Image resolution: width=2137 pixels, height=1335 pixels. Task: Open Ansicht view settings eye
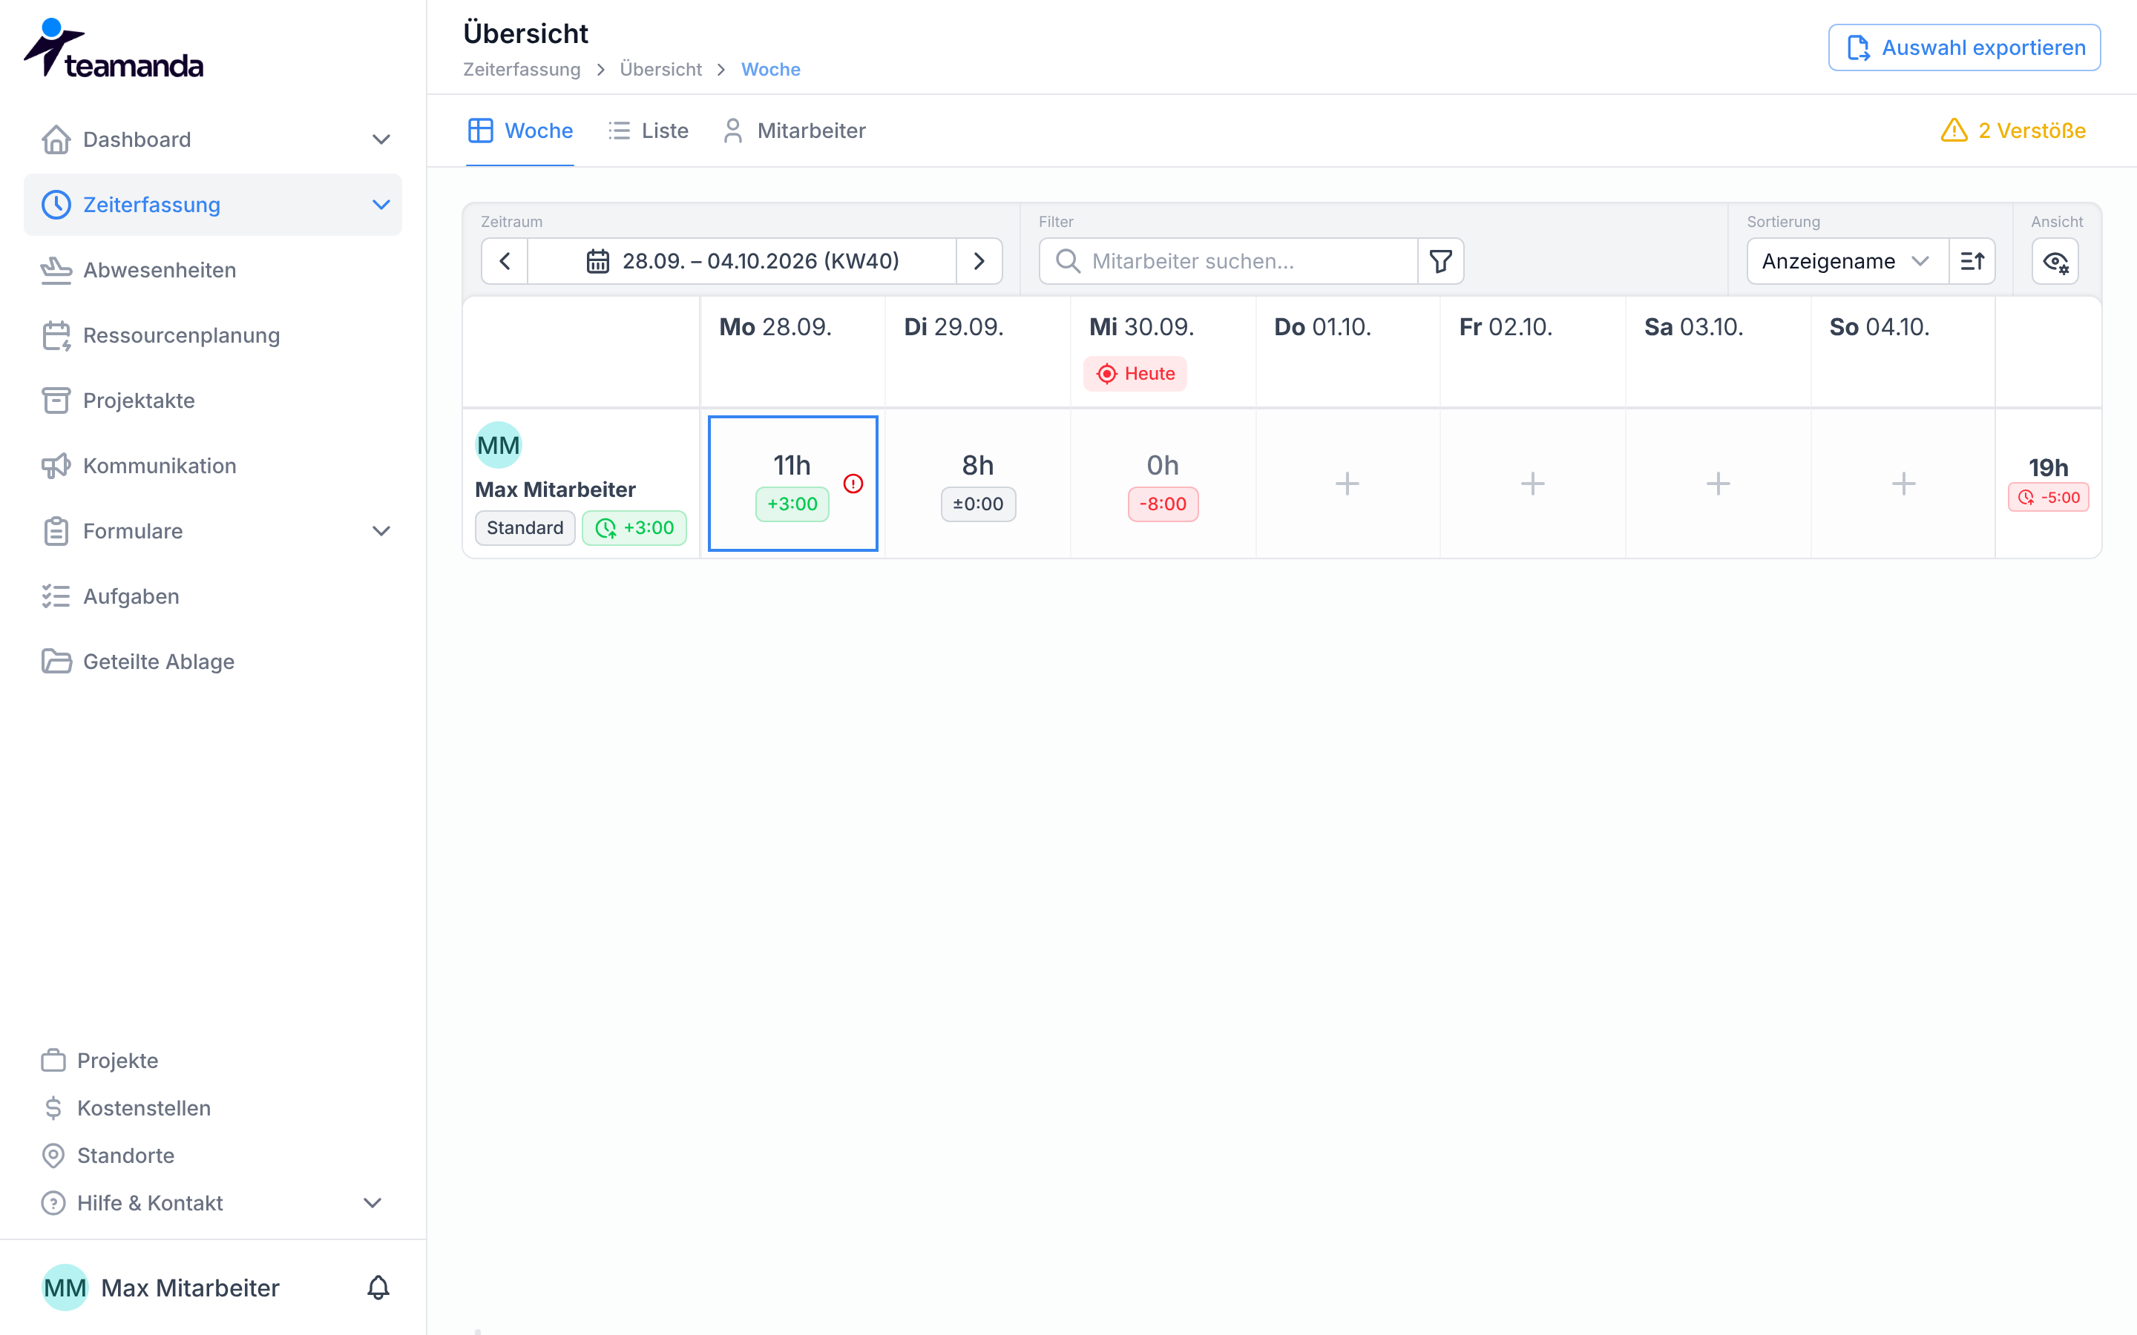(x=2056, y=261)
